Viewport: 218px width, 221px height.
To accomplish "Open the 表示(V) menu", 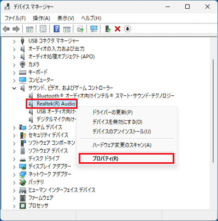I will pyautogui.click(x=66, y=19).
